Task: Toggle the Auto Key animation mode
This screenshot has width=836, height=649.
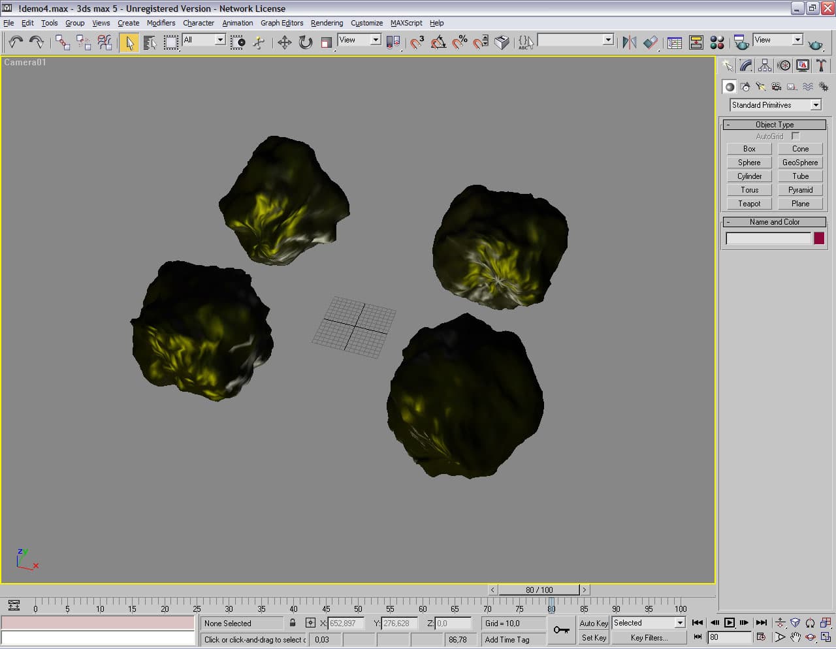Action: coord(593,623)
